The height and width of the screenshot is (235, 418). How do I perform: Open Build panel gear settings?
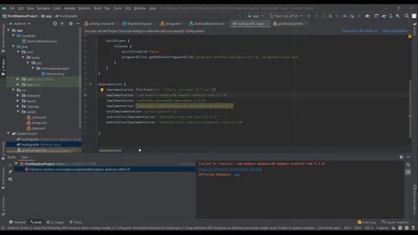point(401,157)
